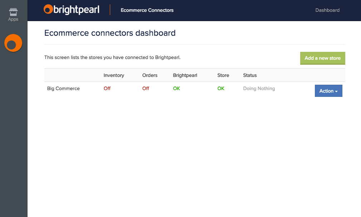
Task: Click the green OK indicator under Brightpearl
Action: click(x=176, y=88)
